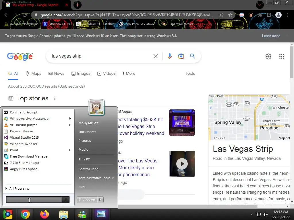The width and height of the screenshot is (294, 220).
Task: Open Chrome extensions puzzle icon
Action: click(260, 15)
